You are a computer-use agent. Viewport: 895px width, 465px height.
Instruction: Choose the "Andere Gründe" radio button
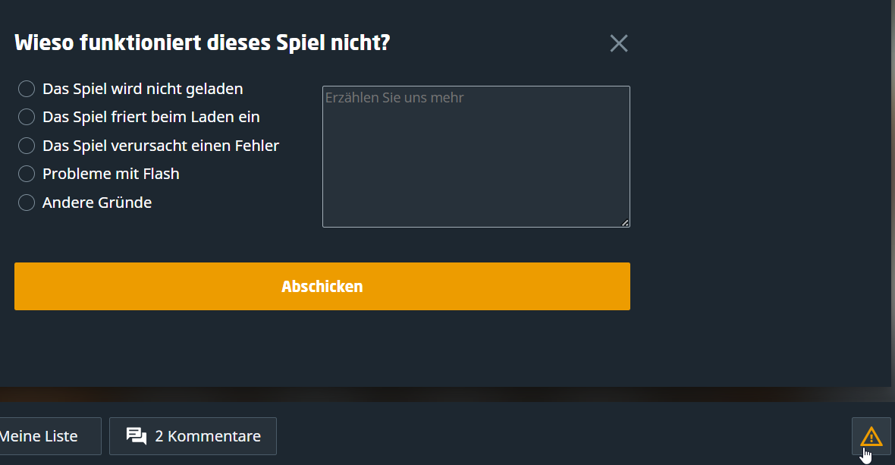(27, 203)
